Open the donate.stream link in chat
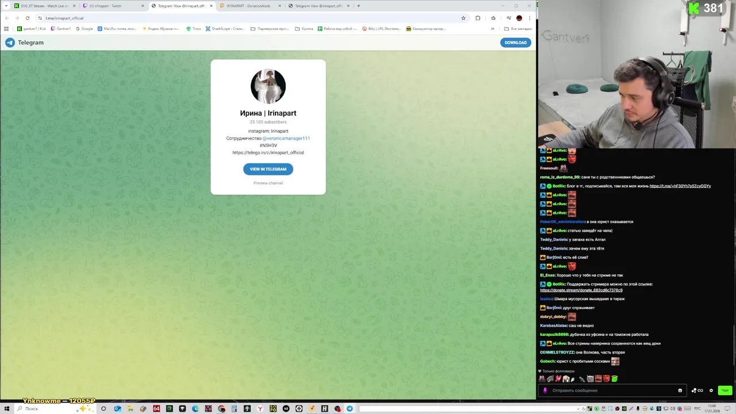 [x=581, y=290]
